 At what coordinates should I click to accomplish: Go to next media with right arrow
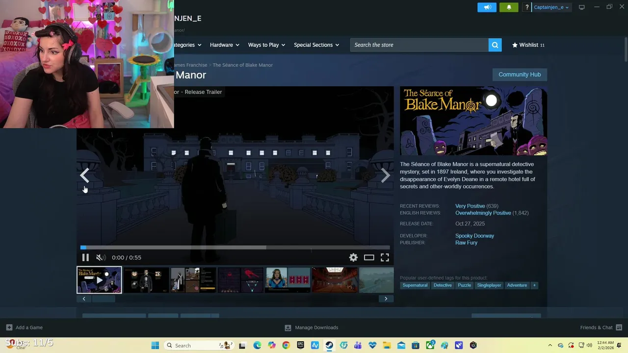(386, 175)
